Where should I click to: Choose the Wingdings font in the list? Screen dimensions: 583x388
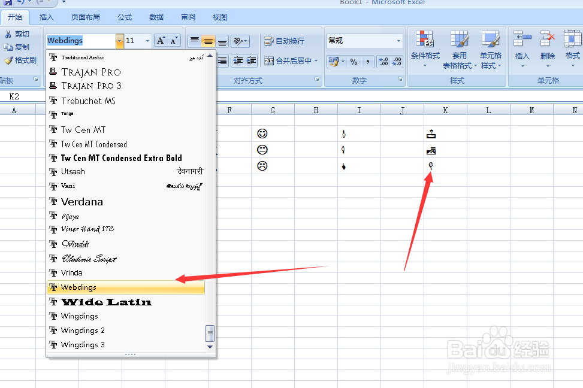[x=126, y=316]
